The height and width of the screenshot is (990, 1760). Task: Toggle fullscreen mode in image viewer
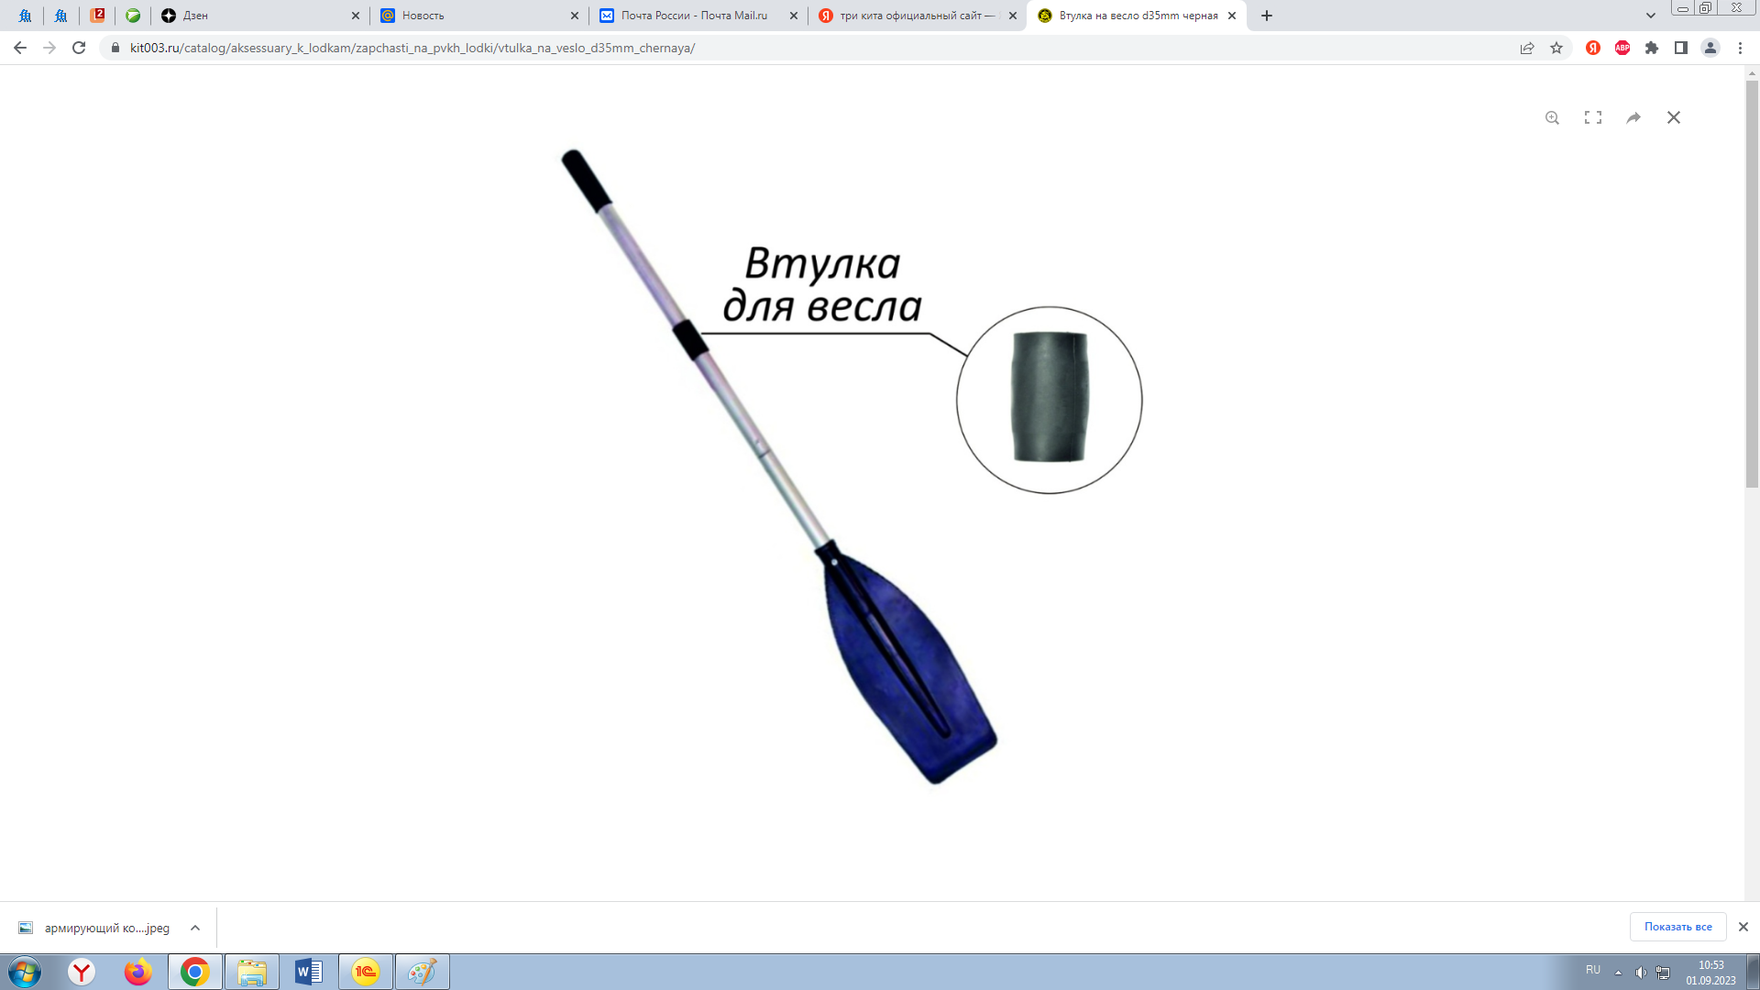1593,117
